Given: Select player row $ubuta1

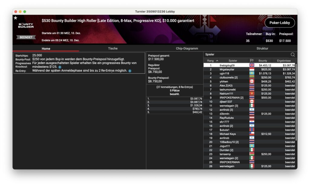Looking at the screenshot, I should click(x=249, y=130).
